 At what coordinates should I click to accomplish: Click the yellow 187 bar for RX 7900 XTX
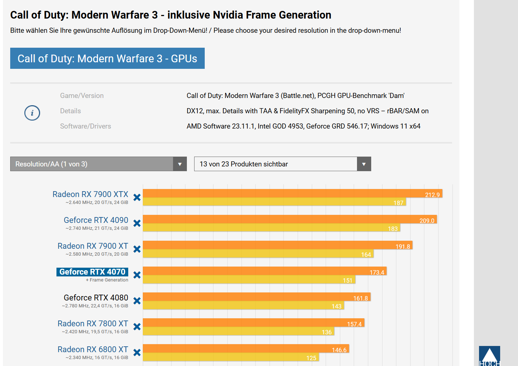point(274,202)
